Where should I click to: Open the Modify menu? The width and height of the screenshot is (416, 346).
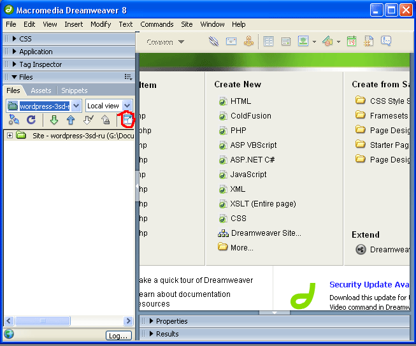pyautogui.click(x=101, y=24)
